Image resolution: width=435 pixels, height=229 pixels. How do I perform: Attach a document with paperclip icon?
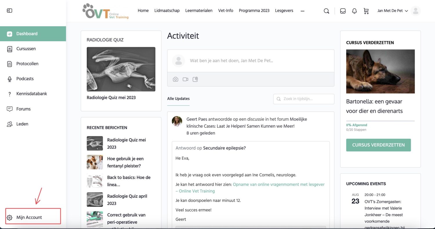[195, 79]
